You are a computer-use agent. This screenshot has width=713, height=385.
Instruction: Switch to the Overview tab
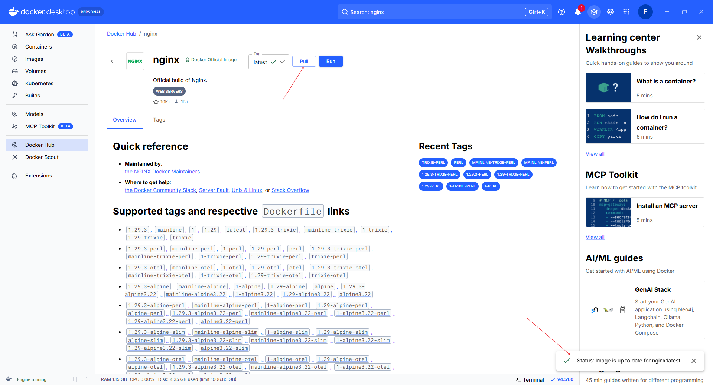click(125, 120)
